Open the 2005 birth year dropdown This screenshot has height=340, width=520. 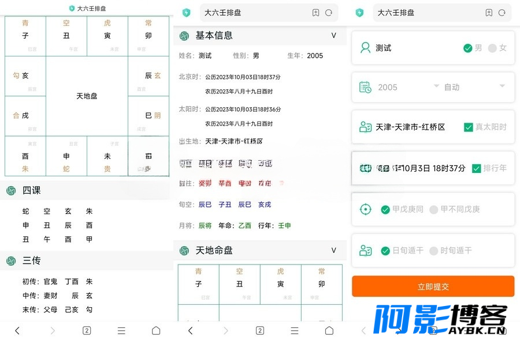point(408,88)
